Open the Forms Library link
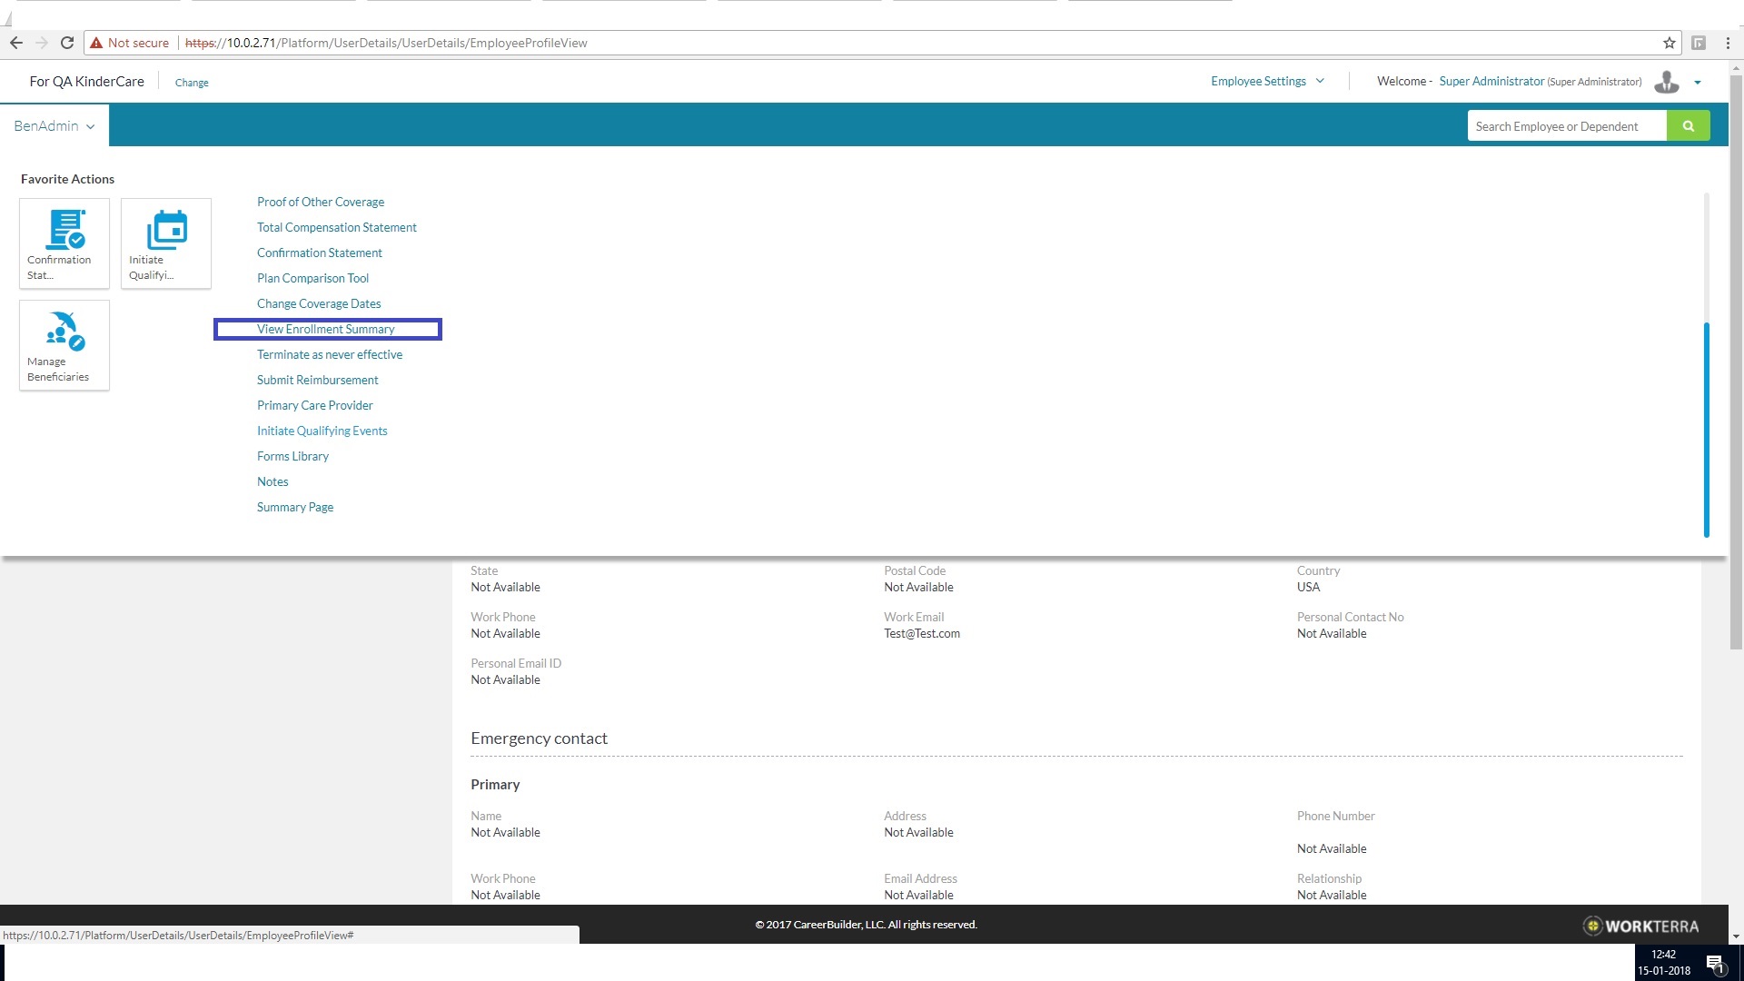1744x981 pixels. (x=292, y=456)
